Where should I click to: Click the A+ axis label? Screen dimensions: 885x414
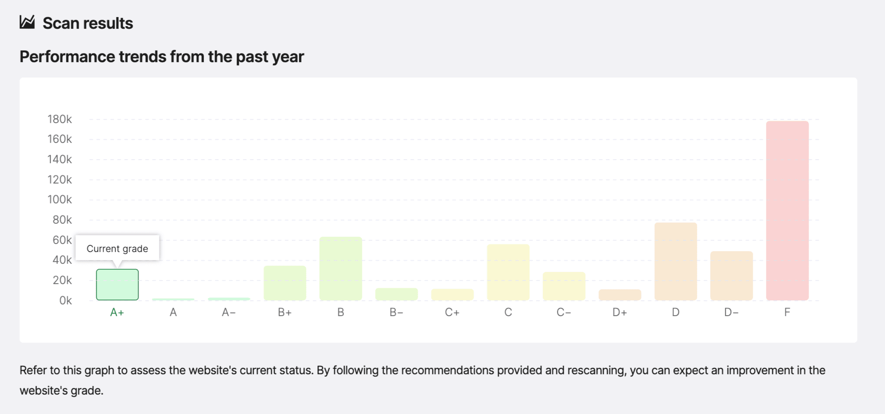pos(117,312)
